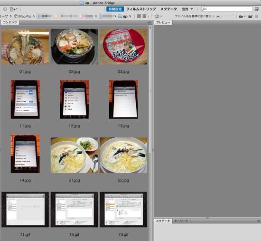Select the プレビュー panel tab
Viewport: 261px width, 241px height.
tap(163, 22)
